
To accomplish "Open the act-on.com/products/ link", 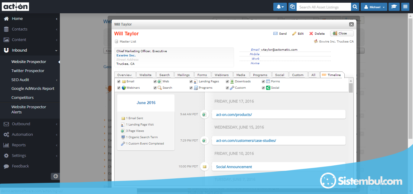I will click(x=234, y=115).
